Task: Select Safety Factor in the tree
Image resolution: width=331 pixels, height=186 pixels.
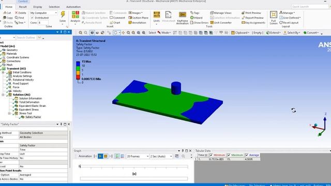Action: pyautogui.click(x=33, y=117)
